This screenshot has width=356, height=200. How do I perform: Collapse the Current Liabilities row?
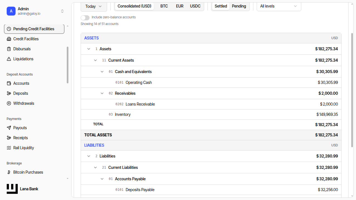[x=95, y=167]
